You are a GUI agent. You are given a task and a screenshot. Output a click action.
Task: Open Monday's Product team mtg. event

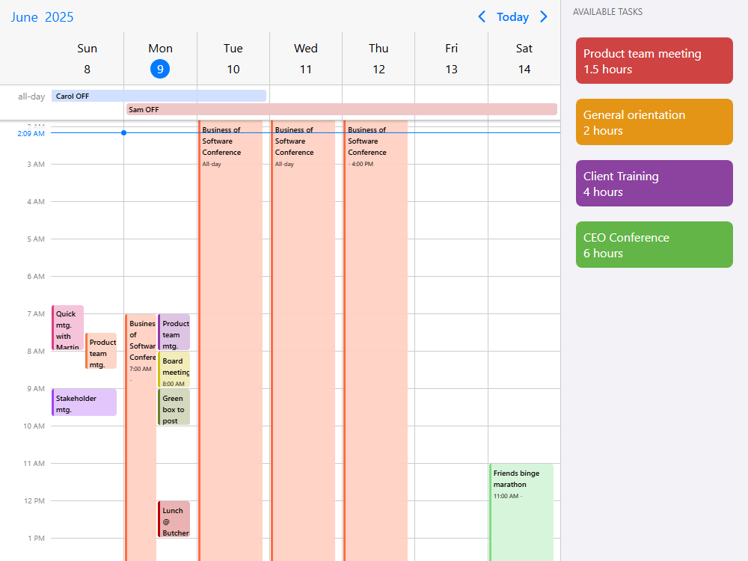pyautogui.click(x=174, y=333)
